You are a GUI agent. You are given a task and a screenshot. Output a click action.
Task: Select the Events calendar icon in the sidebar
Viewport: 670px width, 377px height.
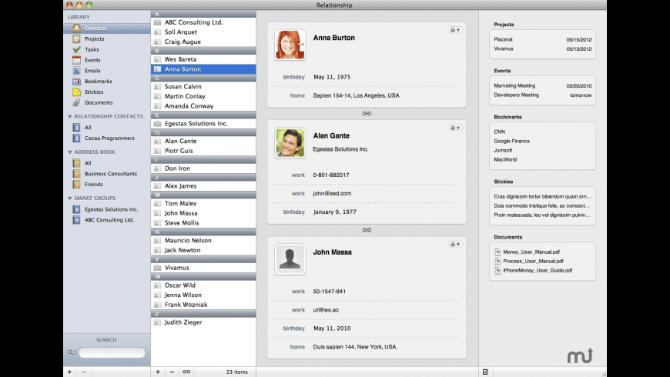[76, 60]
